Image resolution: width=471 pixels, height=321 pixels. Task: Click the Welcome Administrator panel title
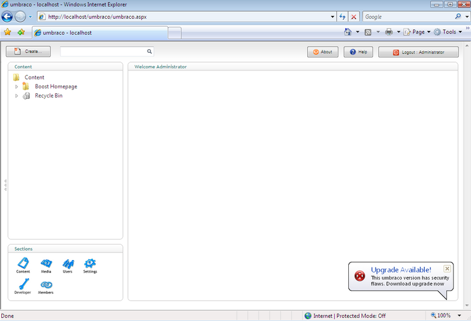click(160, 67)
